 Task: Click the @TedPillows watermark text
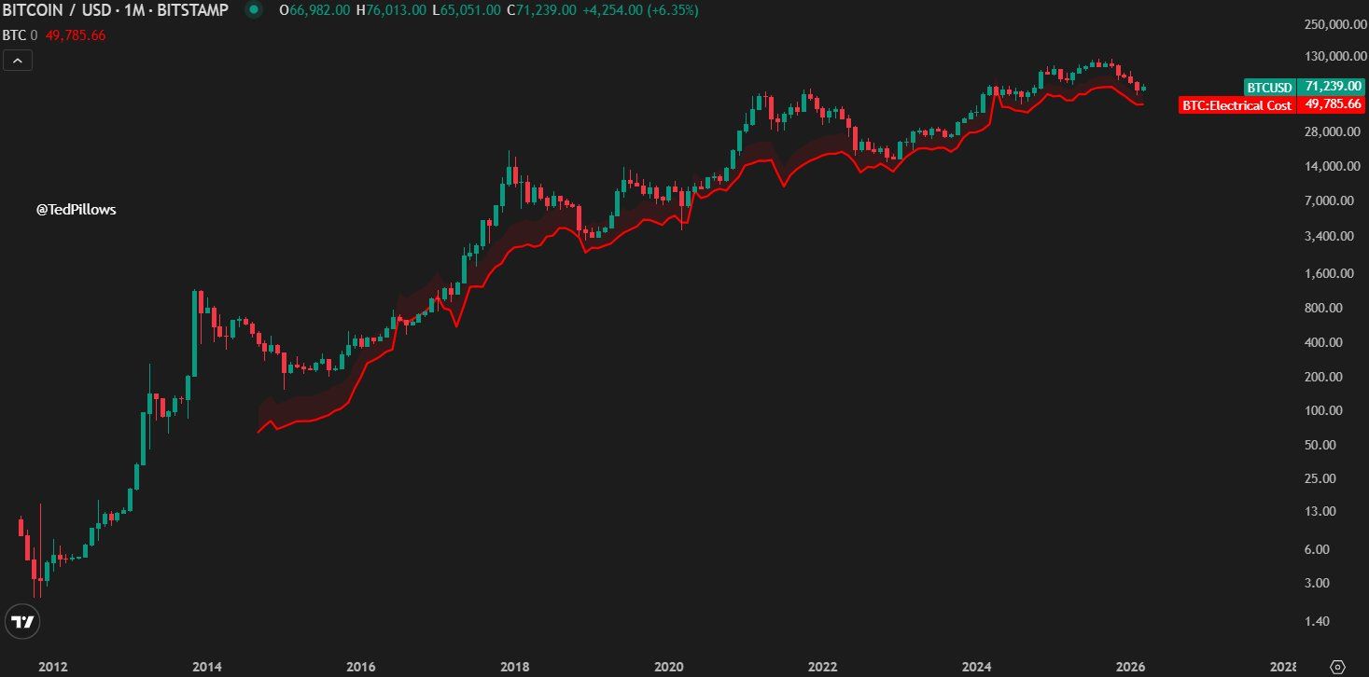pyautogui.click(x=75, y=209)
